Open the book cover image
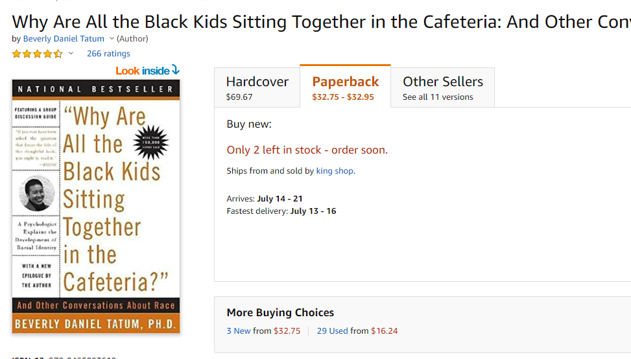This screenshot has width=631, height=359. pos(96,206)
